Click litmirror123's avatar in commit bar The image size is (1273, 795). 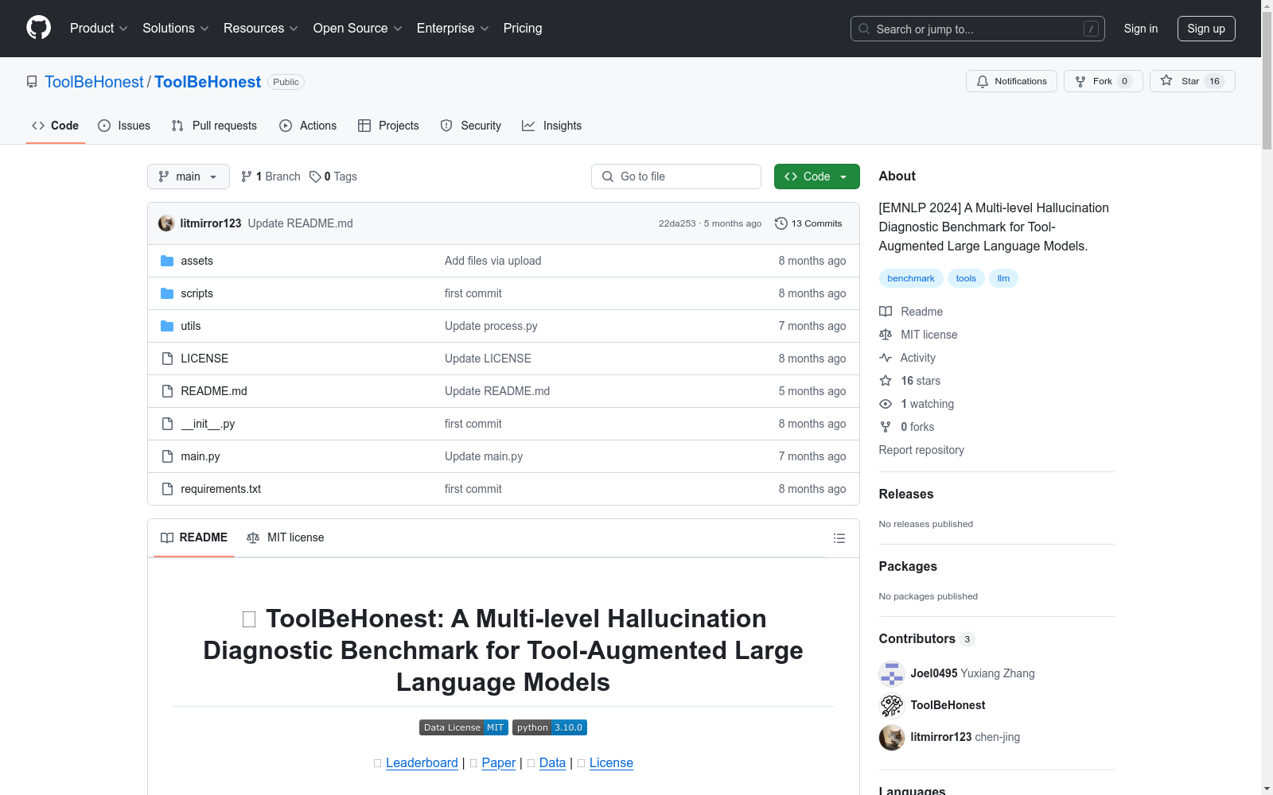166,223
